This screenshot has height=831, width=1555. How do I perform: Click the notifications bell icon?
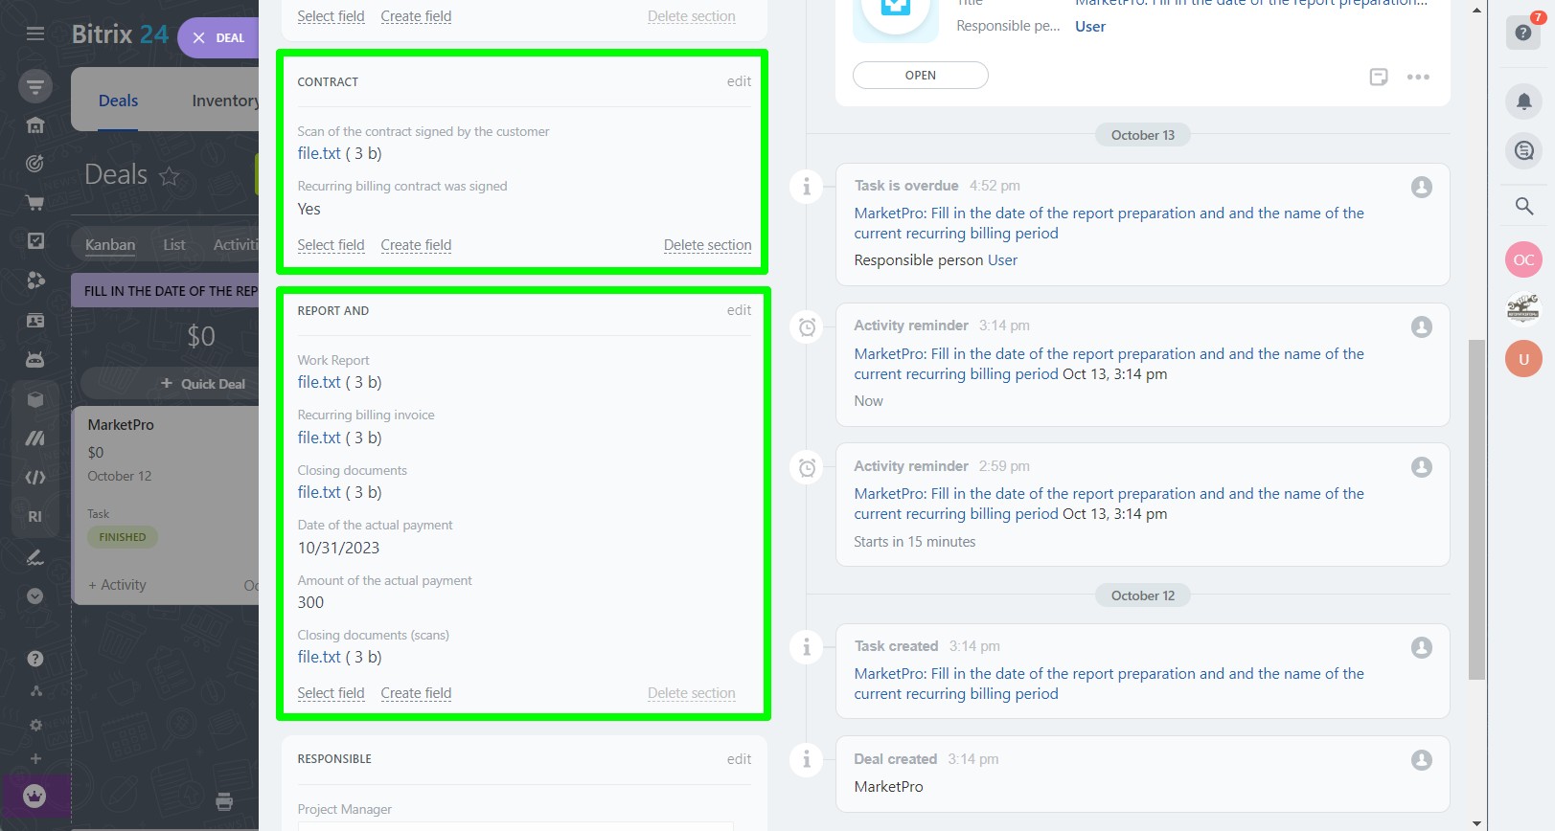click(x=1523, y=101)
